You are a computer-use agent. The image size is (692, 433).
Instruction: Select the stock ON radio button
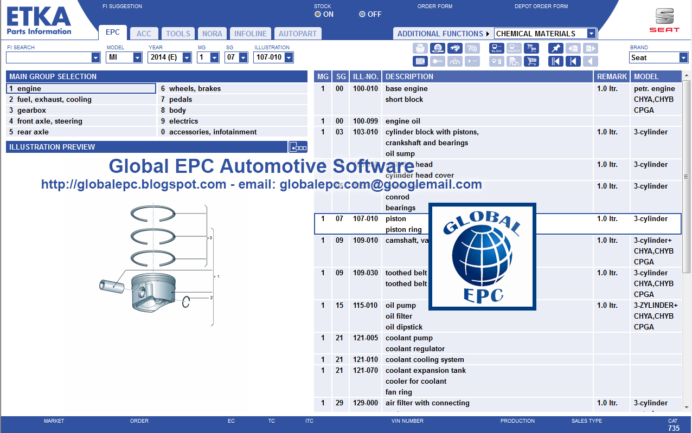point(318,14)
